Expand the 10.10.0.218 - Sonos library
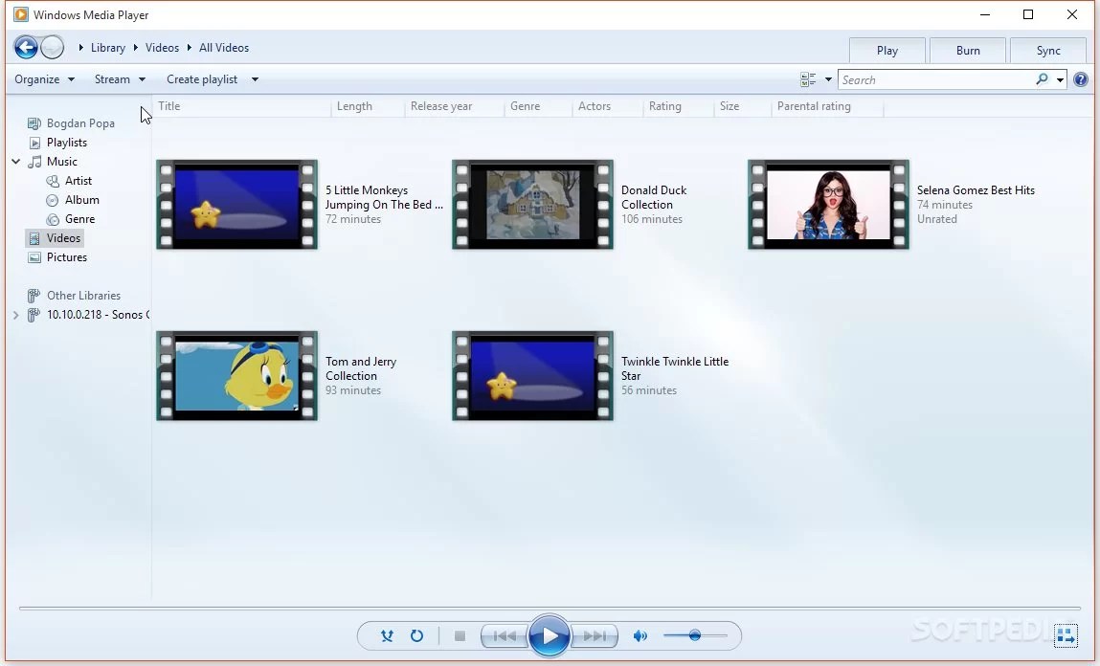The width and height of the screenshot is (1100, 666). click(15, 315)
